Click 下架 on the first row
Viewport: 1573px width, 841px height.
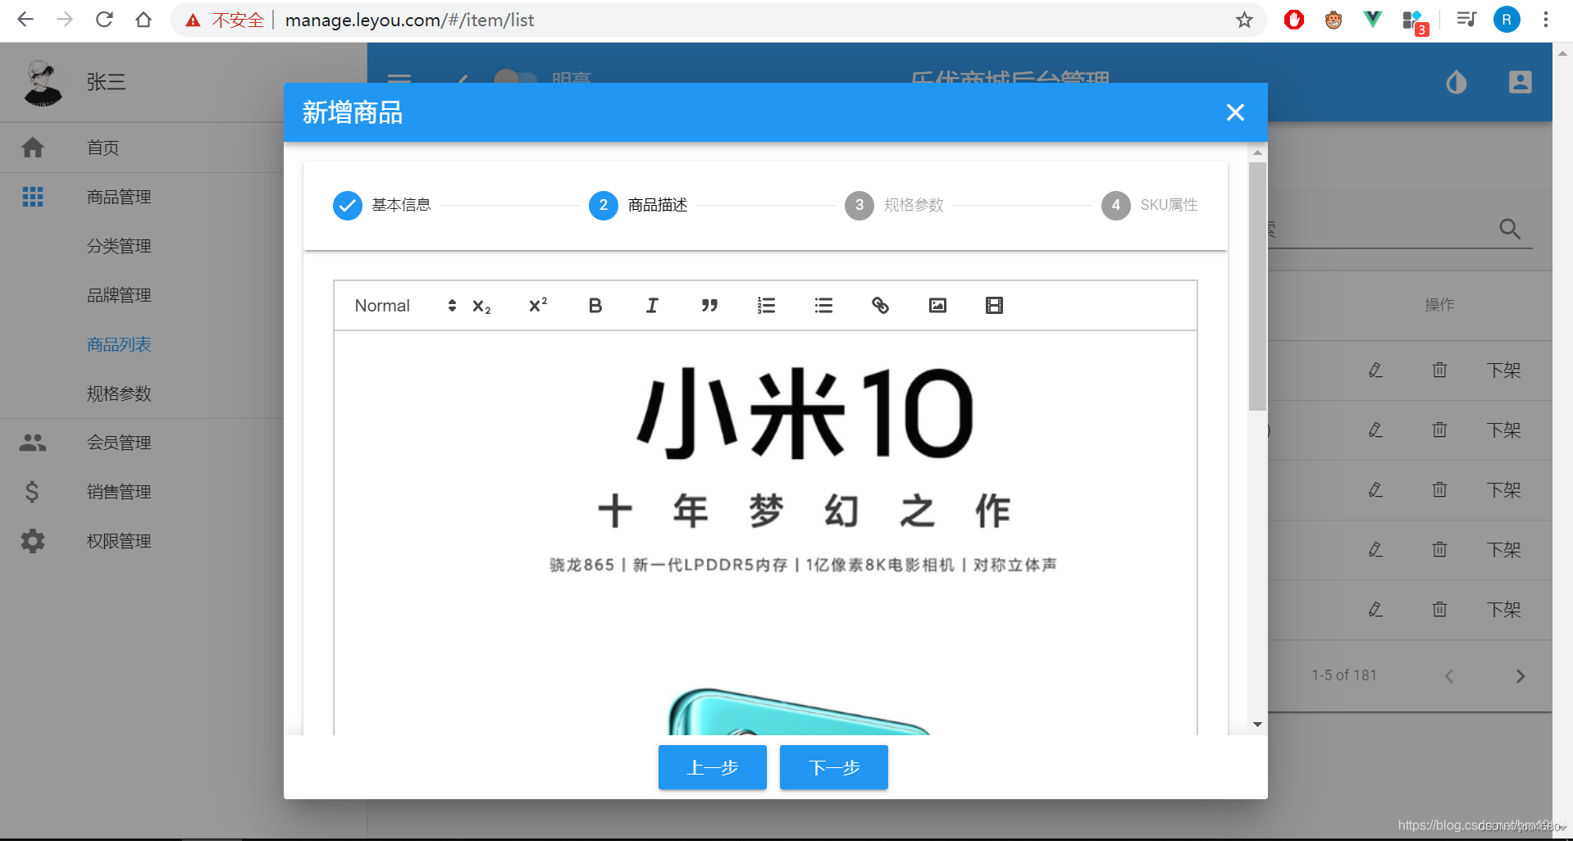pos(1503,370)
